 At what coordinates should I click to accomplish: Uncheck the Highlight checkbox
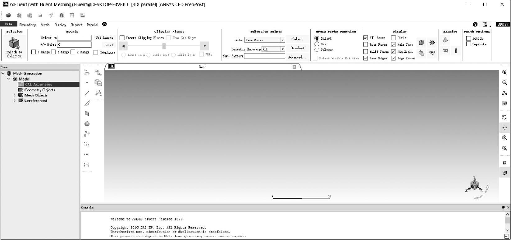point(393,51)
